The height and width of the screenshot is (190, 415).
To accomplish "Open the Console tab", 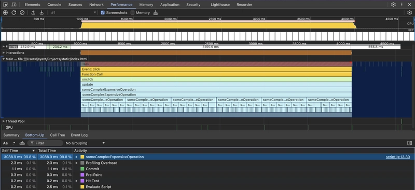I will click(x=54, y=5).
